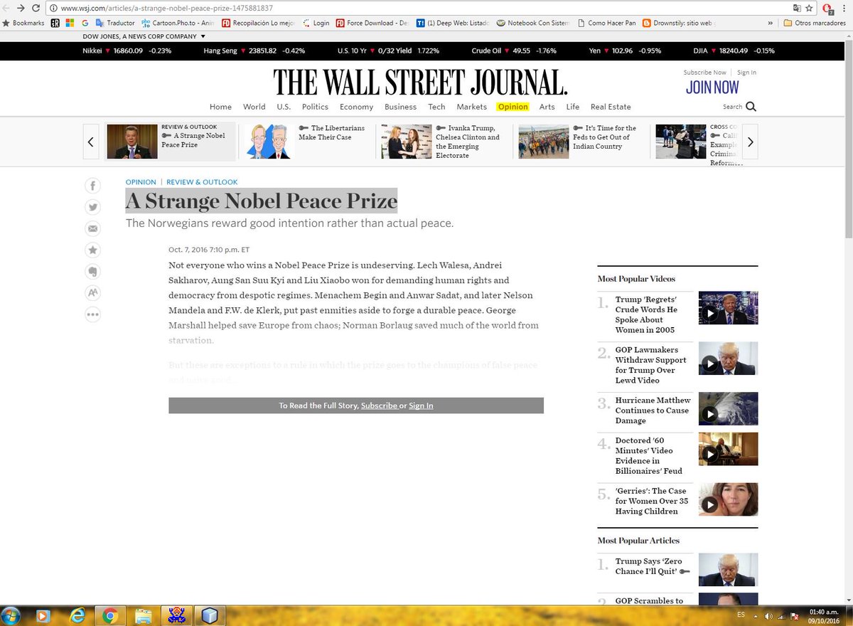The height and width of the screenshot is (626, 853).
Task: Share article via Twitter icon
Action: pos(93,208)
